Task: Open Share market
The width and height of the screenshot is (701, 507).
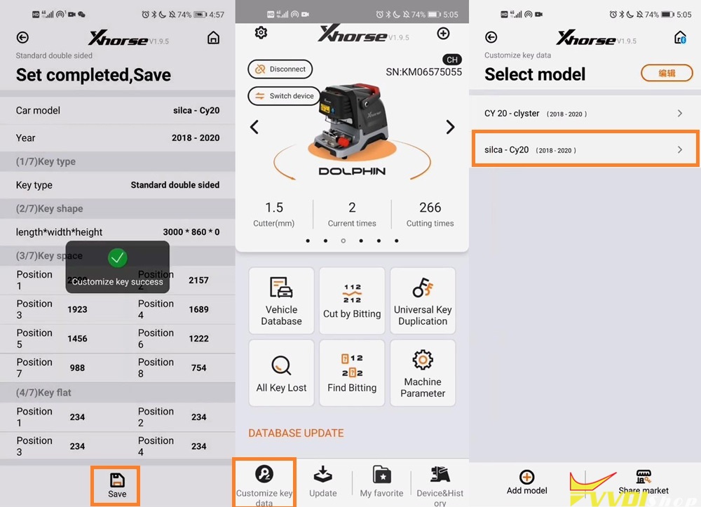Action: pos(644,482)
